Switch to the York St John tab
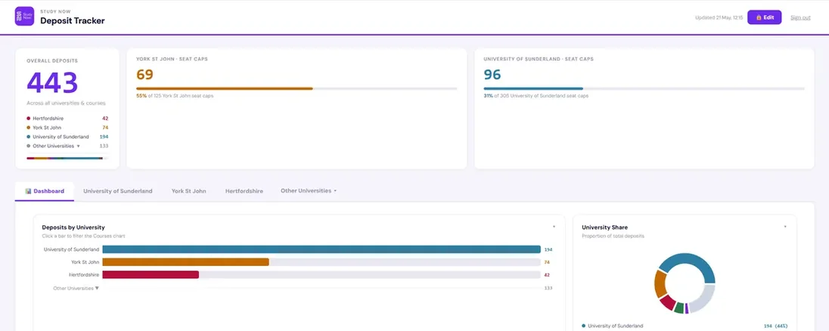This screenshot has height=331, width=829. point(189,191)
